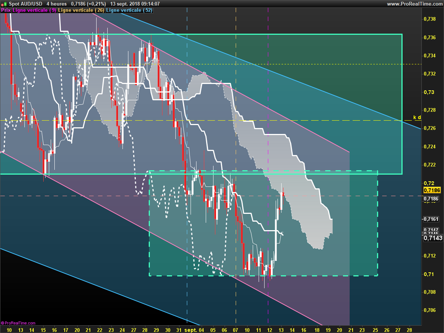Image resolution: width=444 pixels, height=333 pixels.
Task: Click the white 0,7186 price tag on axis
Action: pyautogui.click(x=431, y=199)
